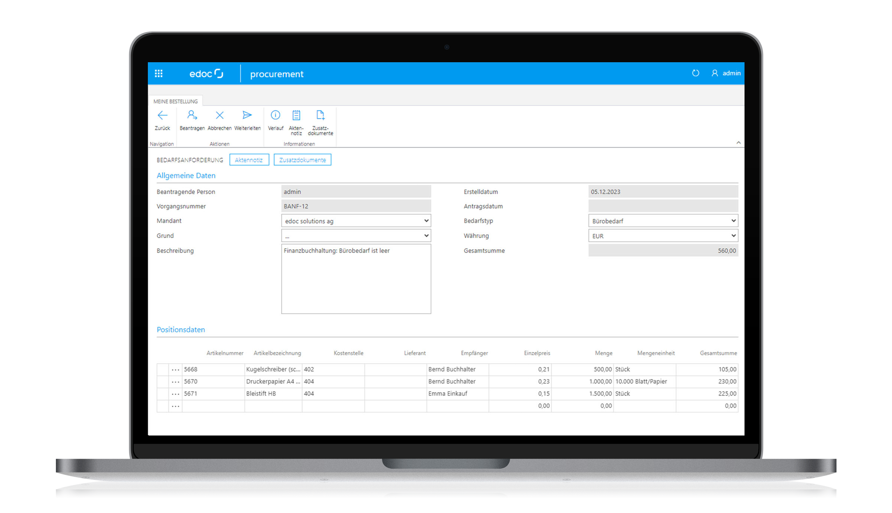The height and width of the screenshot is (513, 892).
Task: Click Kostenstelle 402 cell
Action: click(333, 370)
